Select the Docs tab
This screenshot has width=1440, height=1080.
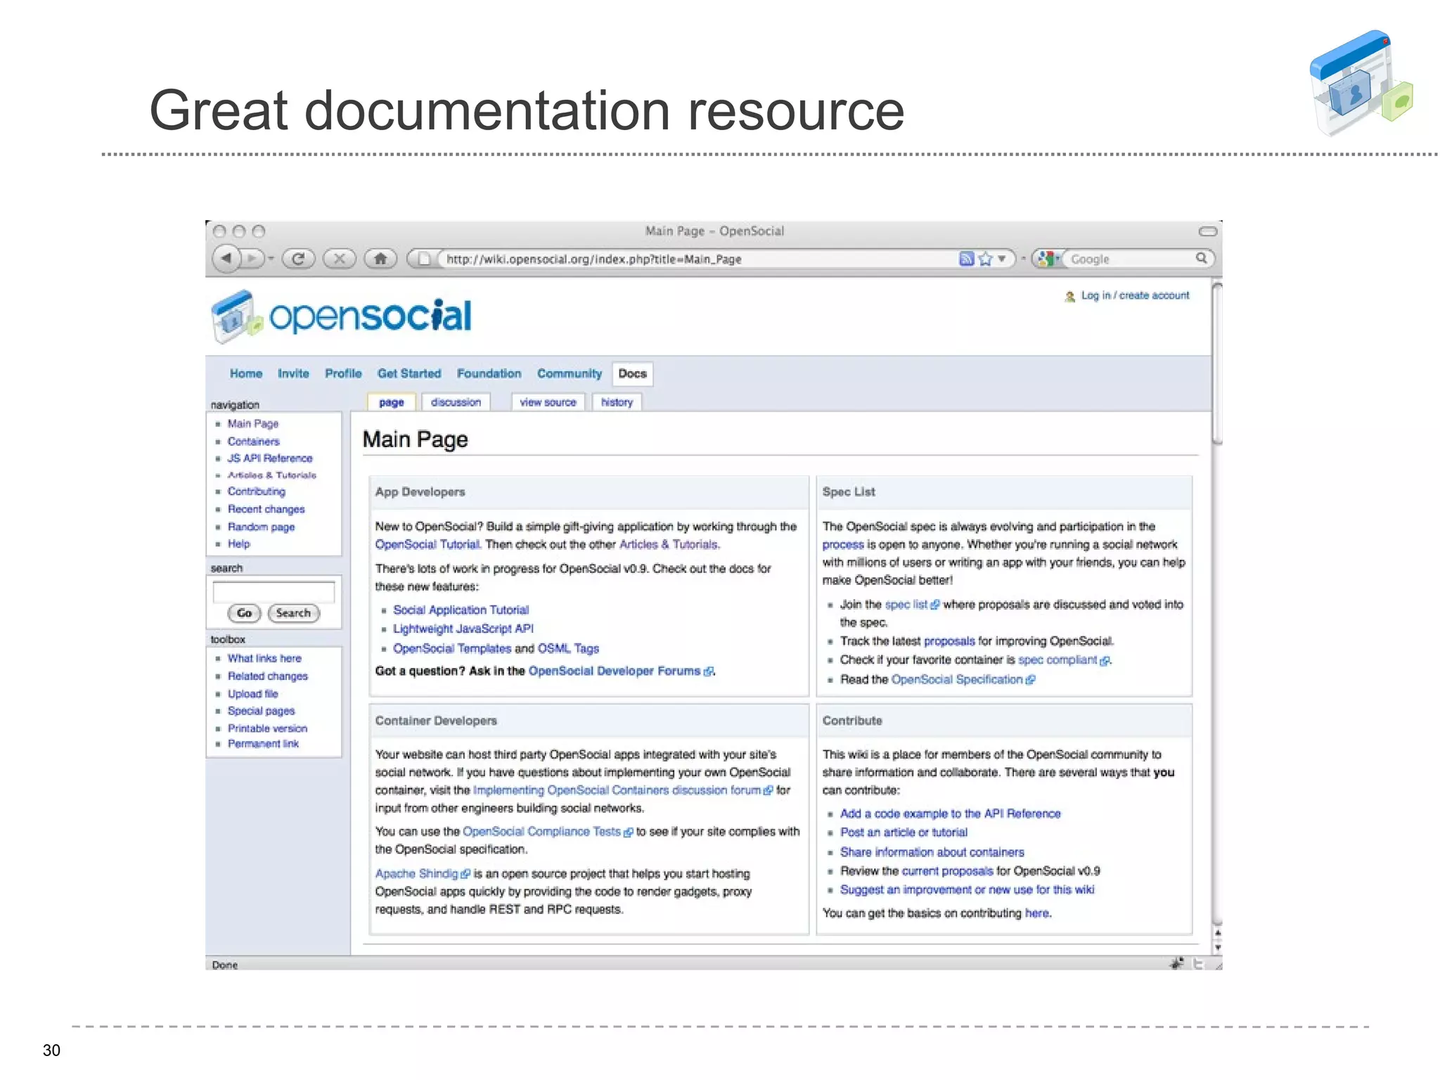632,373
